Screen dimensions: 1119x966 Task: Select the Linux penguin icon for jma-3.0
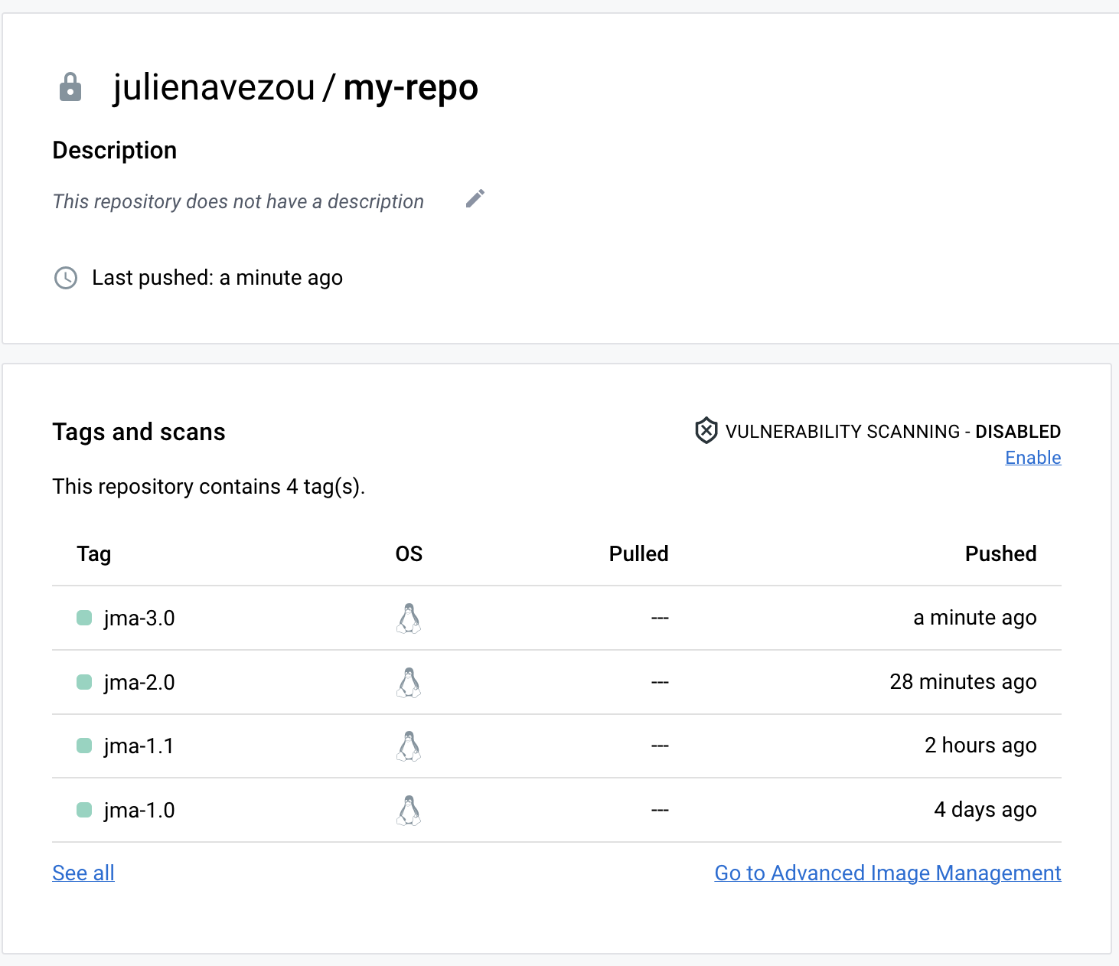(x=409, y=618)
